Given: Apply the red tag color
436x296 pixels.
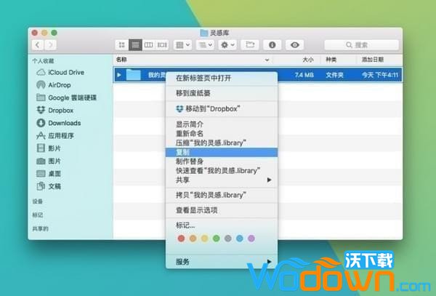Looking at the screenshot, I should (181, 239).
